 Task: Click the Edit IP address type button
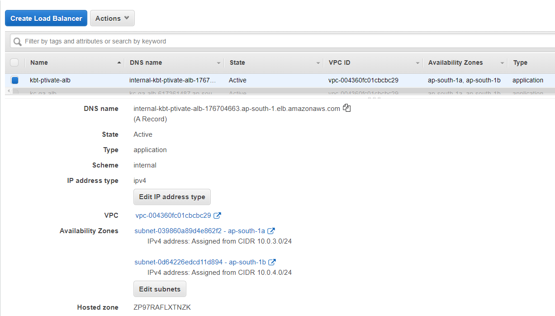pos(172,197)
